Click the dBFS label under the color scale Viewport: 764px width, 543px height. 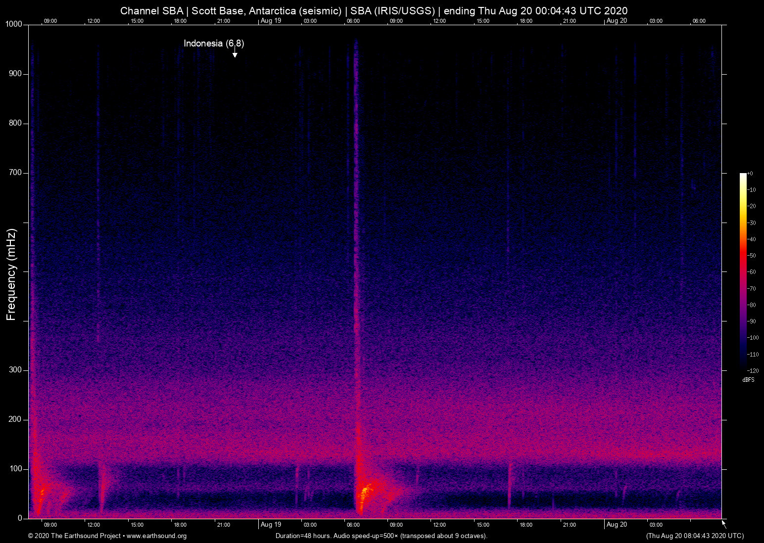point(748,380)
